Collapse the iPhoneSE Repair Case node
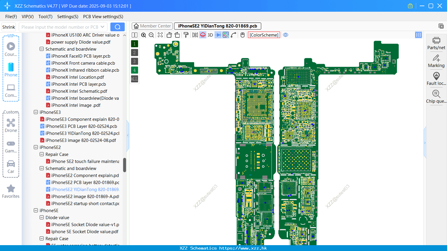The image size is (447, 251). (42, 239)
